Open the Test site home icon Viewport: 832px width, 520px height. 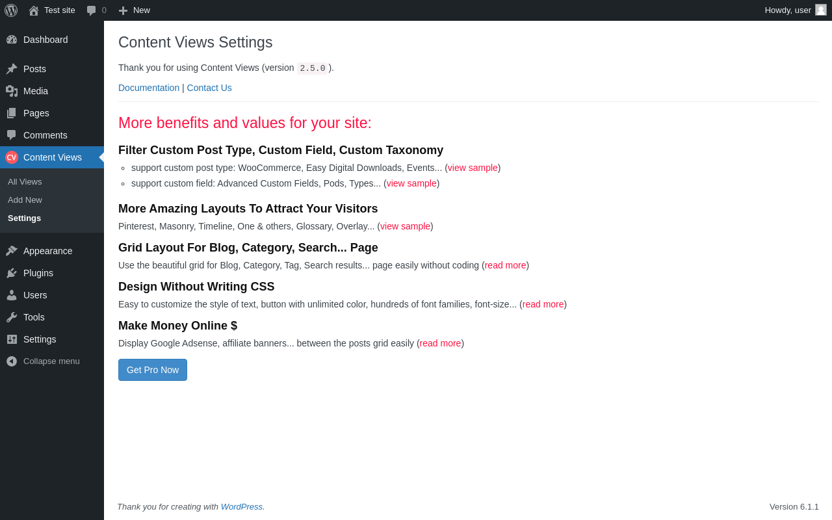pyautogui.click(x=34, y=10)
